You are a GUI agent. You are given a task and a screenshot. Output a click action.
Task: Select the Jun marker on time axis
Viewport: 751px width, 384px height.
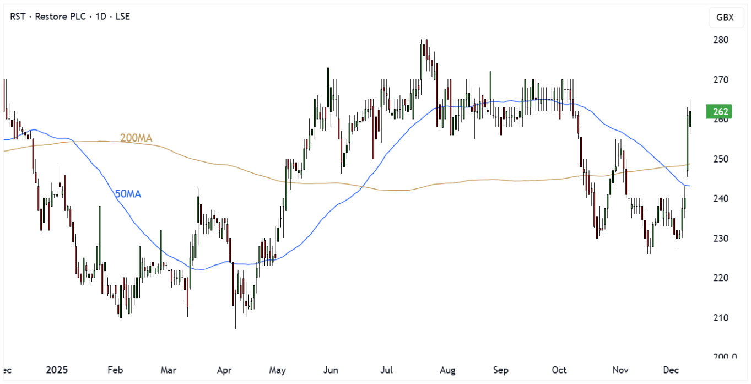click(x=331, y=370)
